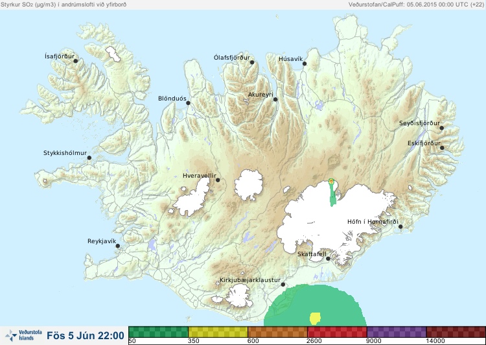Click the Stykkishólmur label

pyautogui.click(x=65, y=153)
